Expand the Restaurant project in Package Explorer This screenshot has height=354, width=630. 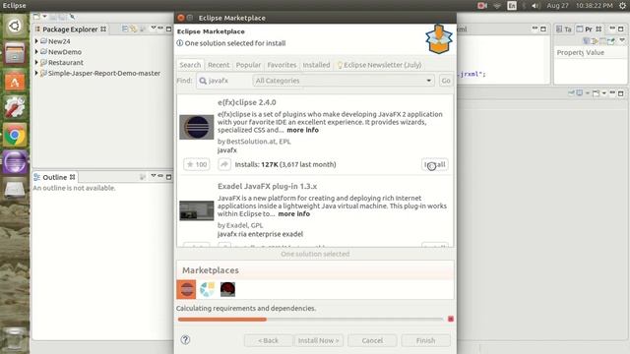pyautogui.click(x=36, y=62)
